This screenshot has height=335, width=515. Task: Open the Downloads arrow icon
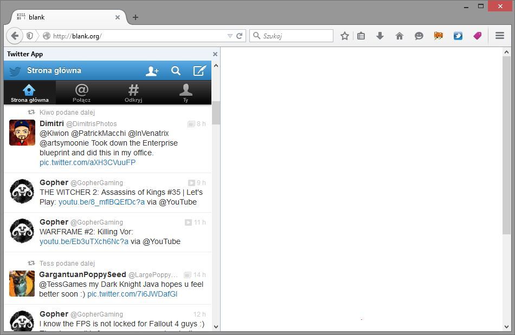pos(380,36)
